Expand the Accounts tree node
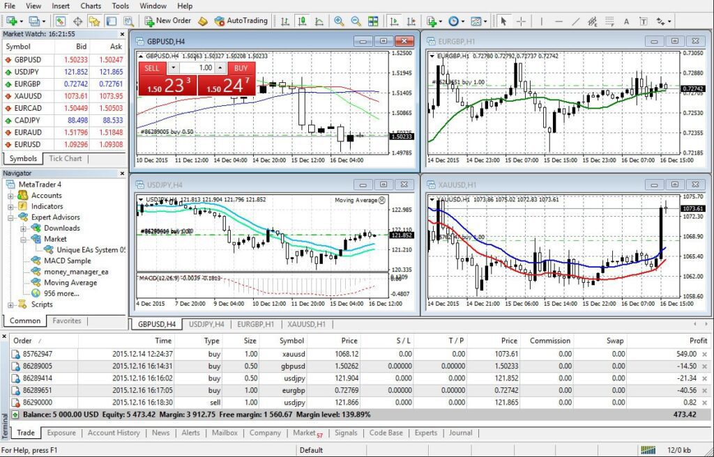The width and height of the screenshot is (714, 457). click(x=11, y=196)
